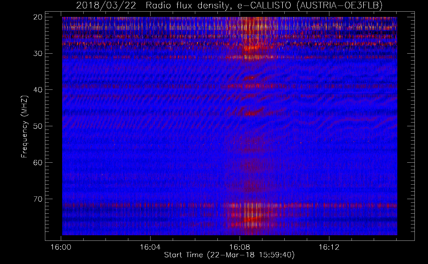Click the 50 MHz frequency tick label
Image resolution: width=428 pixels, height=264 pixels.
click(38, 126)
